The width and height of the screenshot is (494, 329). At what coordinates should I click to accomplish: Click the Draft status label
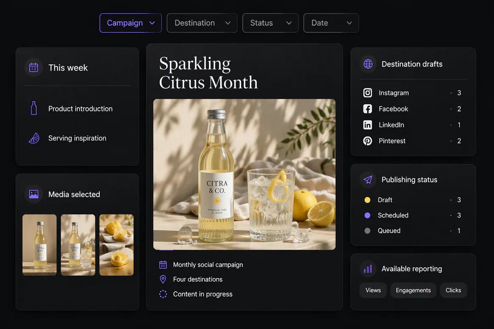click(x=385, y=200)
